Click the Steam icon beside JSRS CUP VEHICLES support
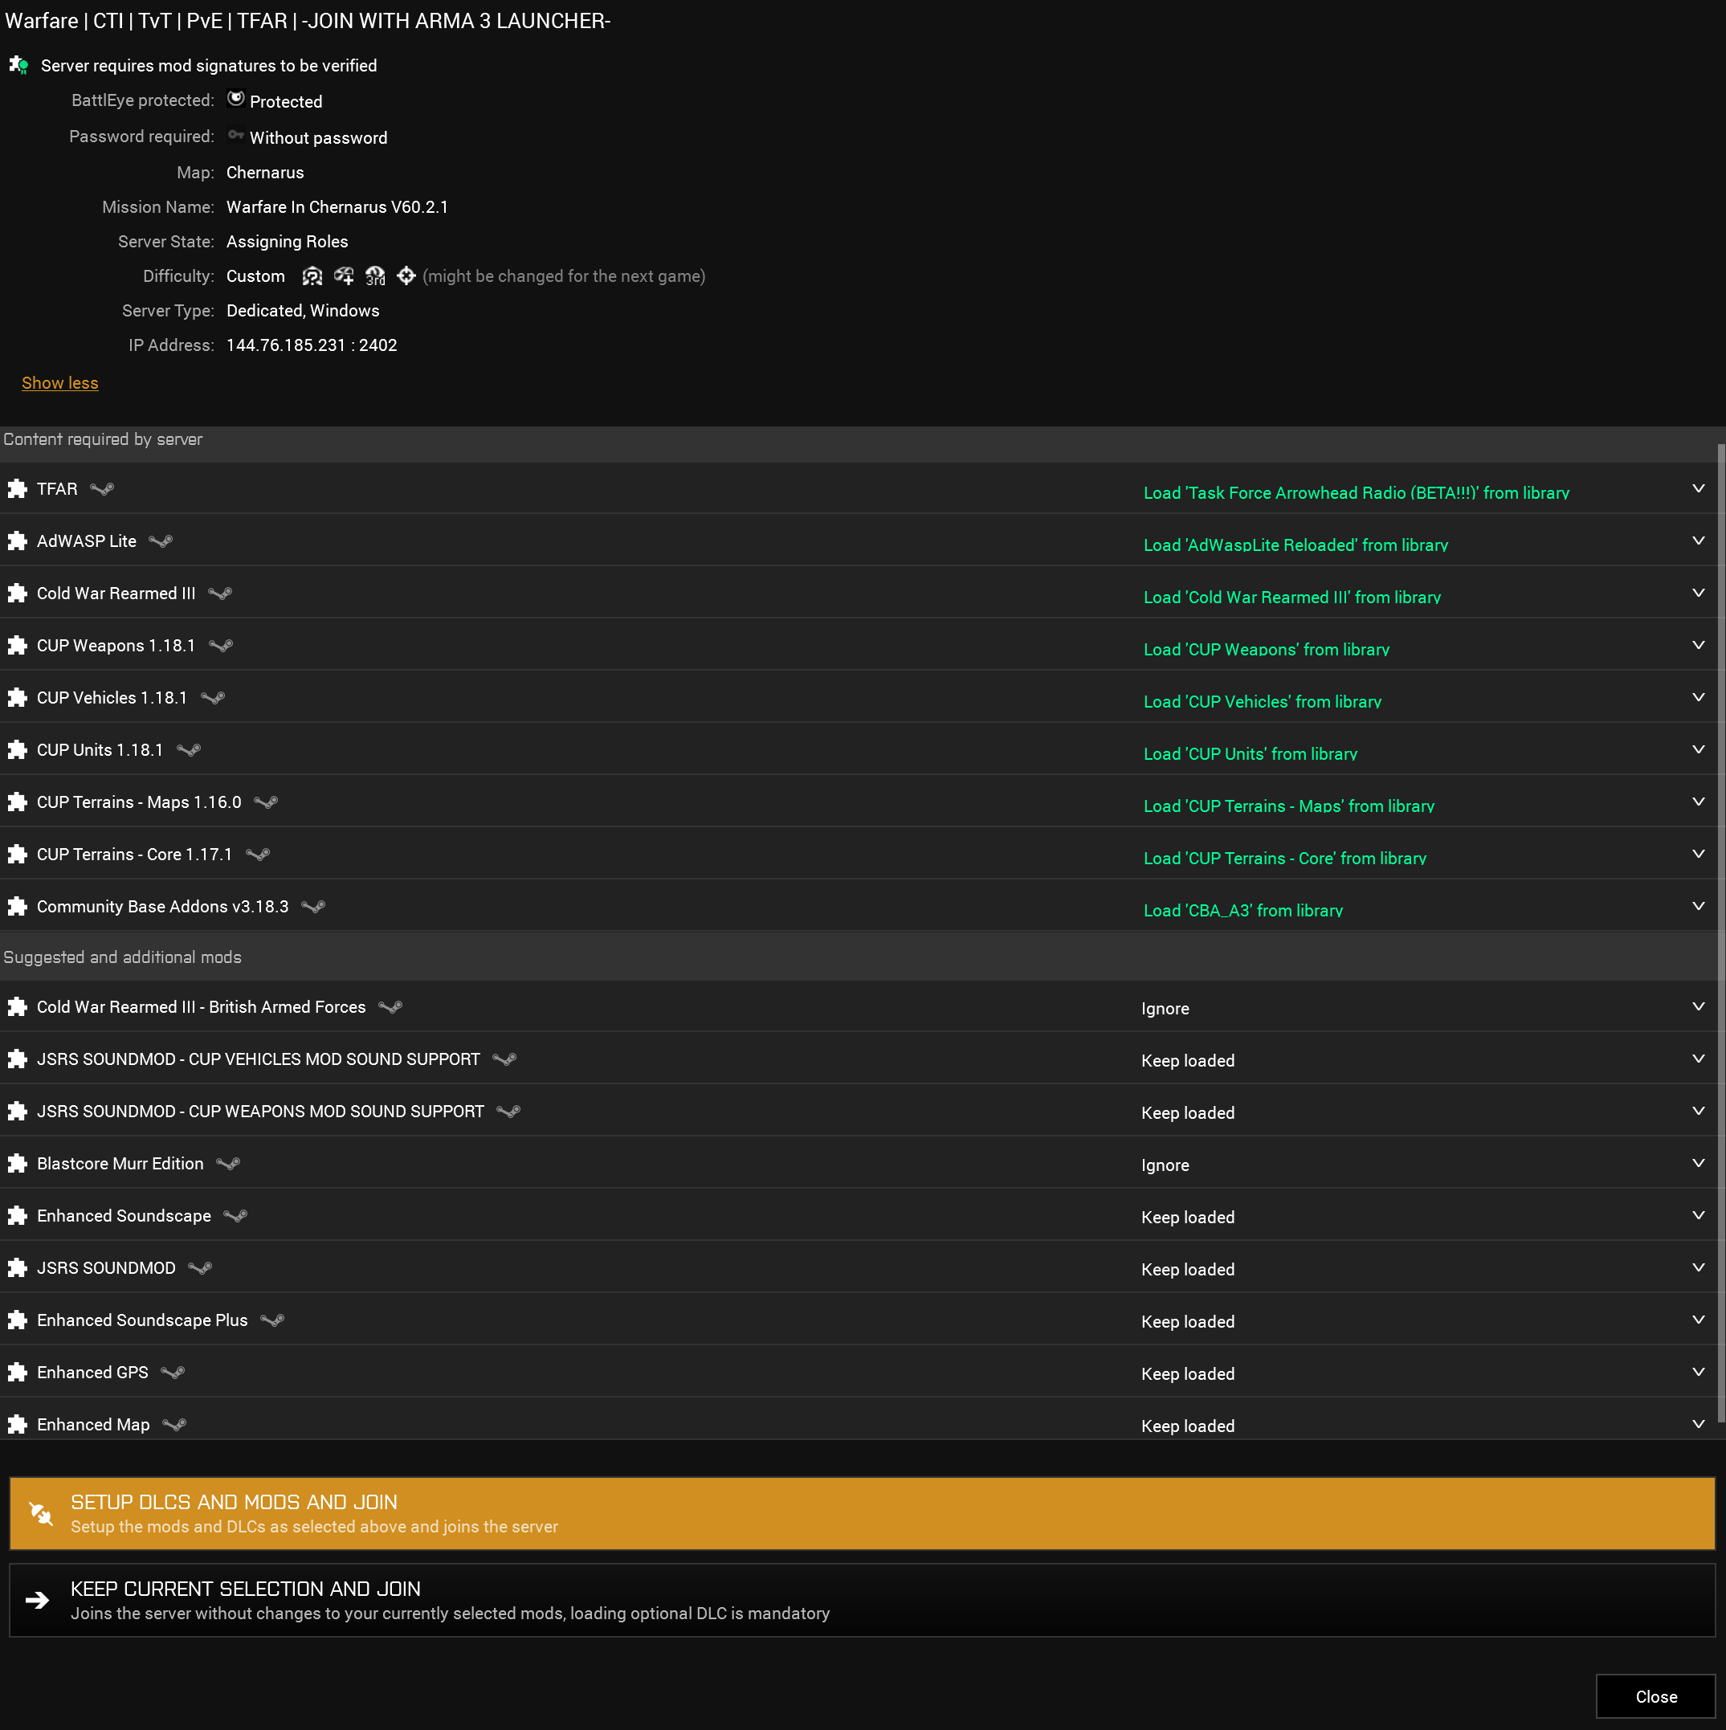Screen dimensions: 1726x1730 (x=505, y=1059)
